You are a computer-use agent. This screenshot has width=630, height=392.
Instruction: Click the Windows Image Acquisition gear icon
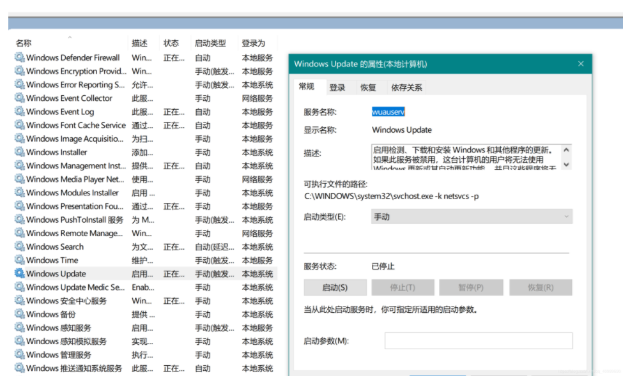[x=19, y=139]
